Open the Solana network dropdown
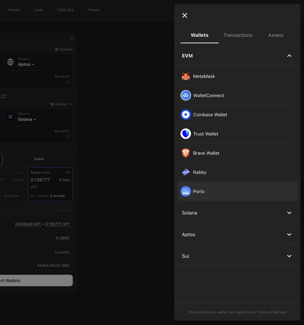 [27, 119]
